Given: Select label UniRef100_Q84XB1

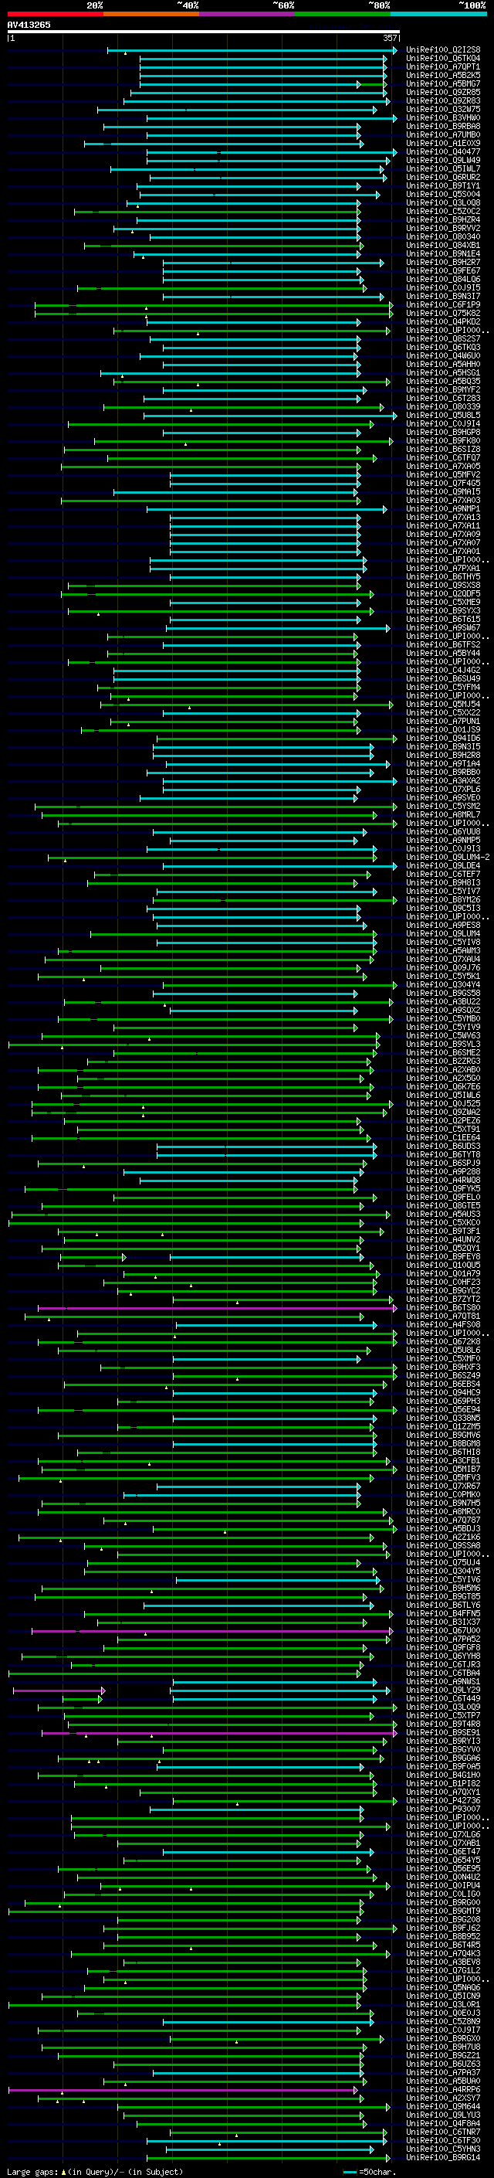Looking at the screenshot, I should click(443, 246).
